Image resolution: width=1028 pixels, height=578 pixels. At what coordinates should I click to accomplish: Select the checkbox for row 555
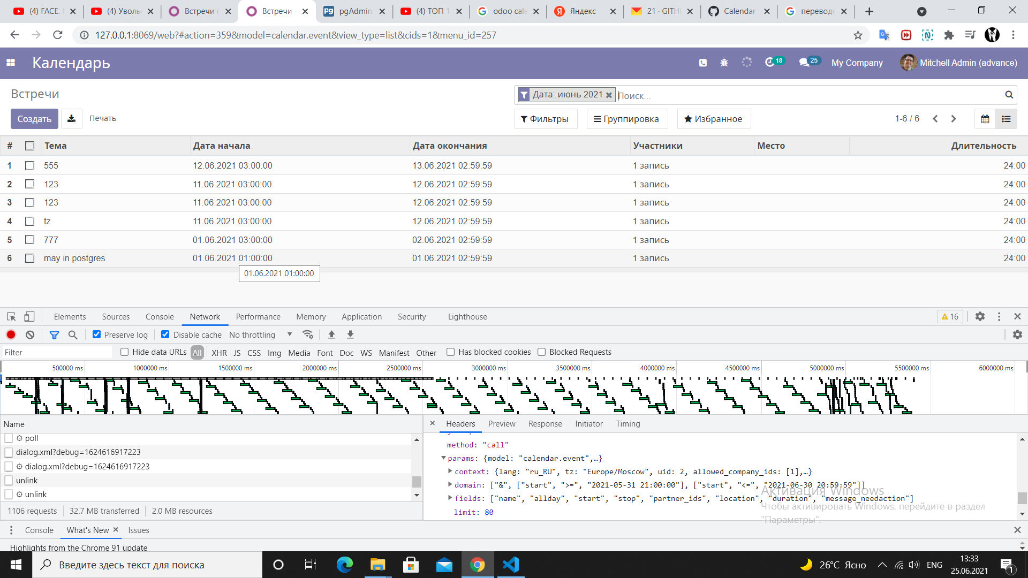point(29,165)
